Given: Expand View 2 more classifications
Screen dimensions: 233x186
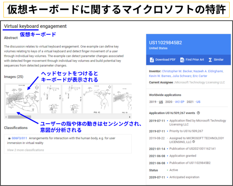Looking at the screenshot, I should pyautogui.click(x=25, y=150).
